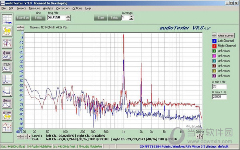
Task: Open the Setup button next to Start
Action: pos(114,18)
